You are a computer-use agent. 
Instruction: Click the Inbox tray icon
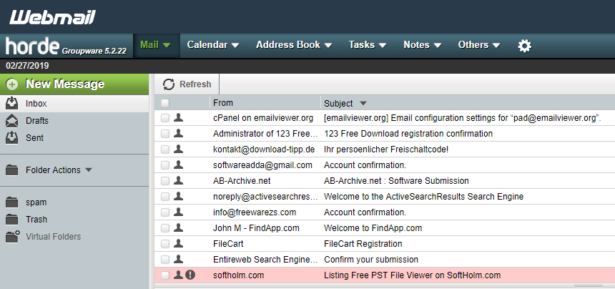pyautogui.click(x=11, y=103)
